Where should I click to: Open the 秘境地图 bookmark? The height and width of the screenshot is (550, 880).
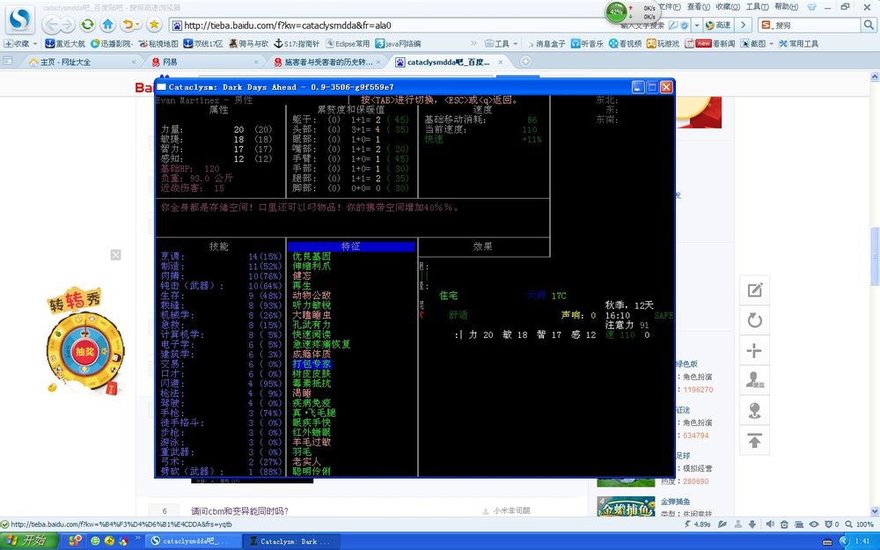tap(158, 43)
